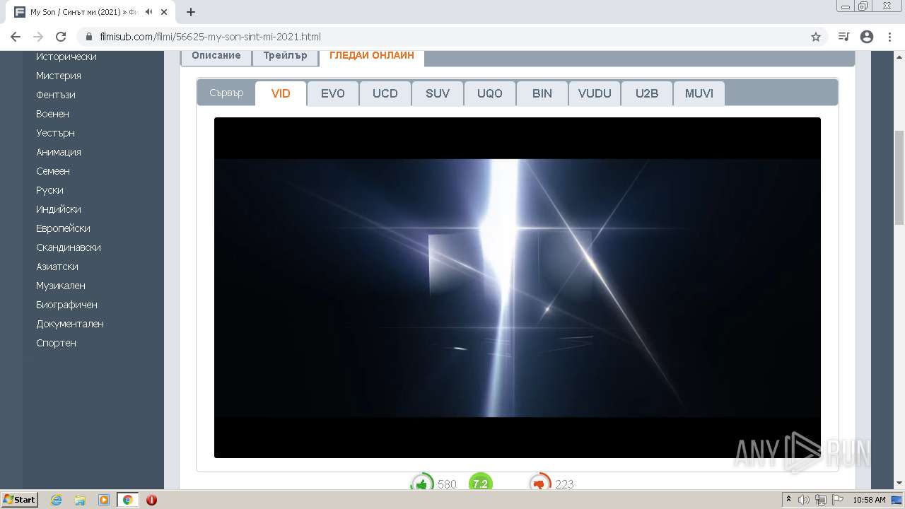Open the Windows Start menu
The width and height of the screenshot is (905, 509).
tap(20, 500)
